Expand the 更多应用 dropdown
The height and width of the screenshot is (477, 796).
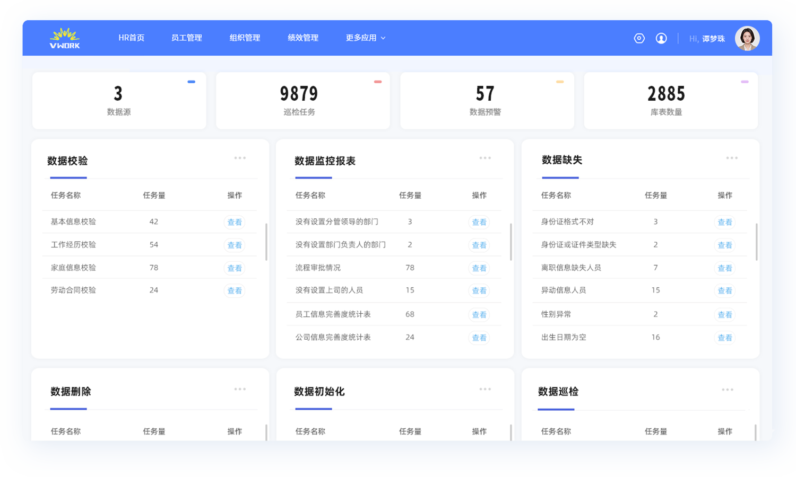coord(366,38)
